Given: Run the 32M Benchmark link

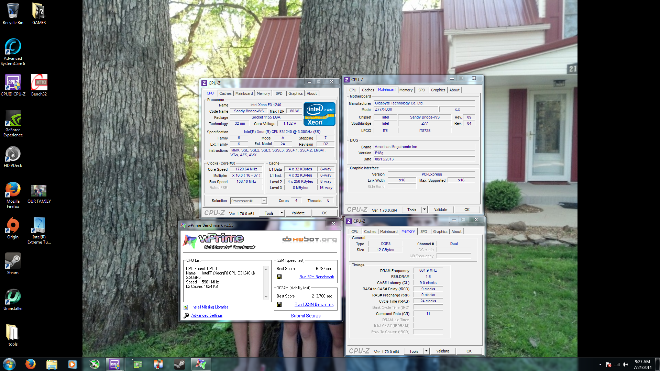Looking at the screenshot, I should tap(317, 277).
